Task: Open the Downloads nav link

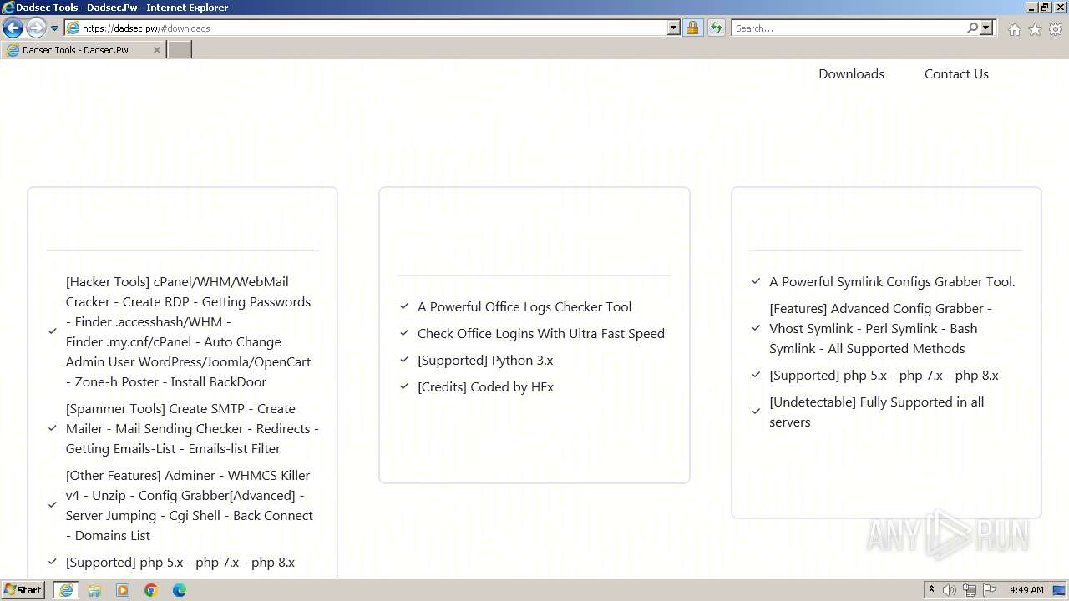Action: click(x=851, y=73)
